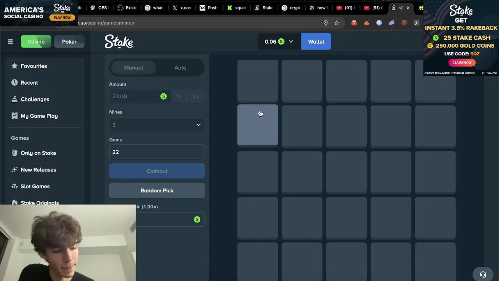The height and width of the screenshot is (281, 499).
Task: Close the active Stake tab
Action: click(408, 8)
